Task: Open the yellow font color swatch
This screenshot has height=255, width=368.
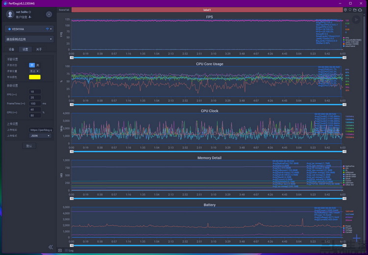Action: pyautogui.click(x=35, y=77)
